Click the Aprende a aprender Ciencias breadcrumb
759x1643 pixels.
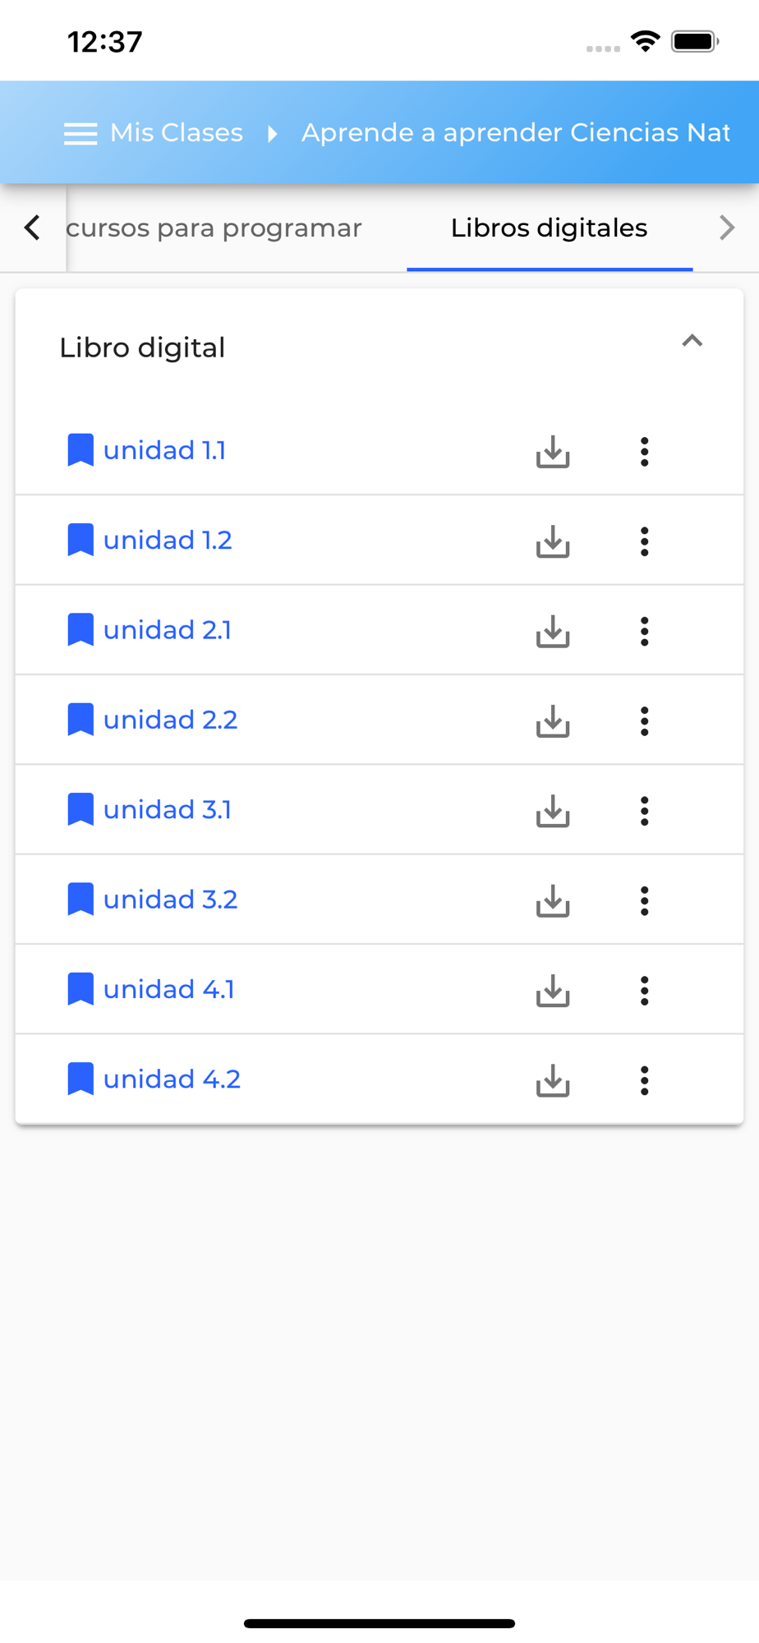[x=516, y=133]
